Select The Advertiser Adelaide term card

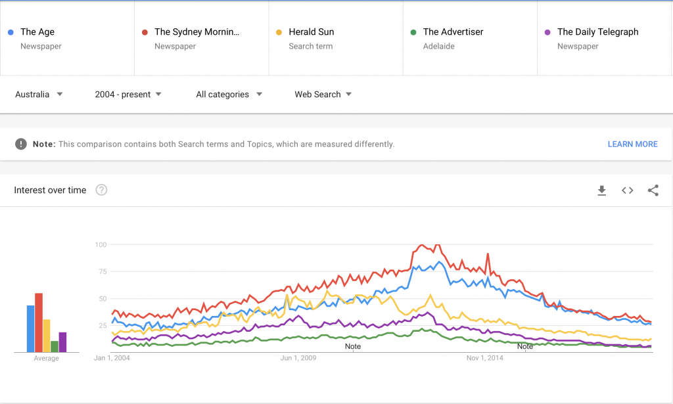point(471,38)
